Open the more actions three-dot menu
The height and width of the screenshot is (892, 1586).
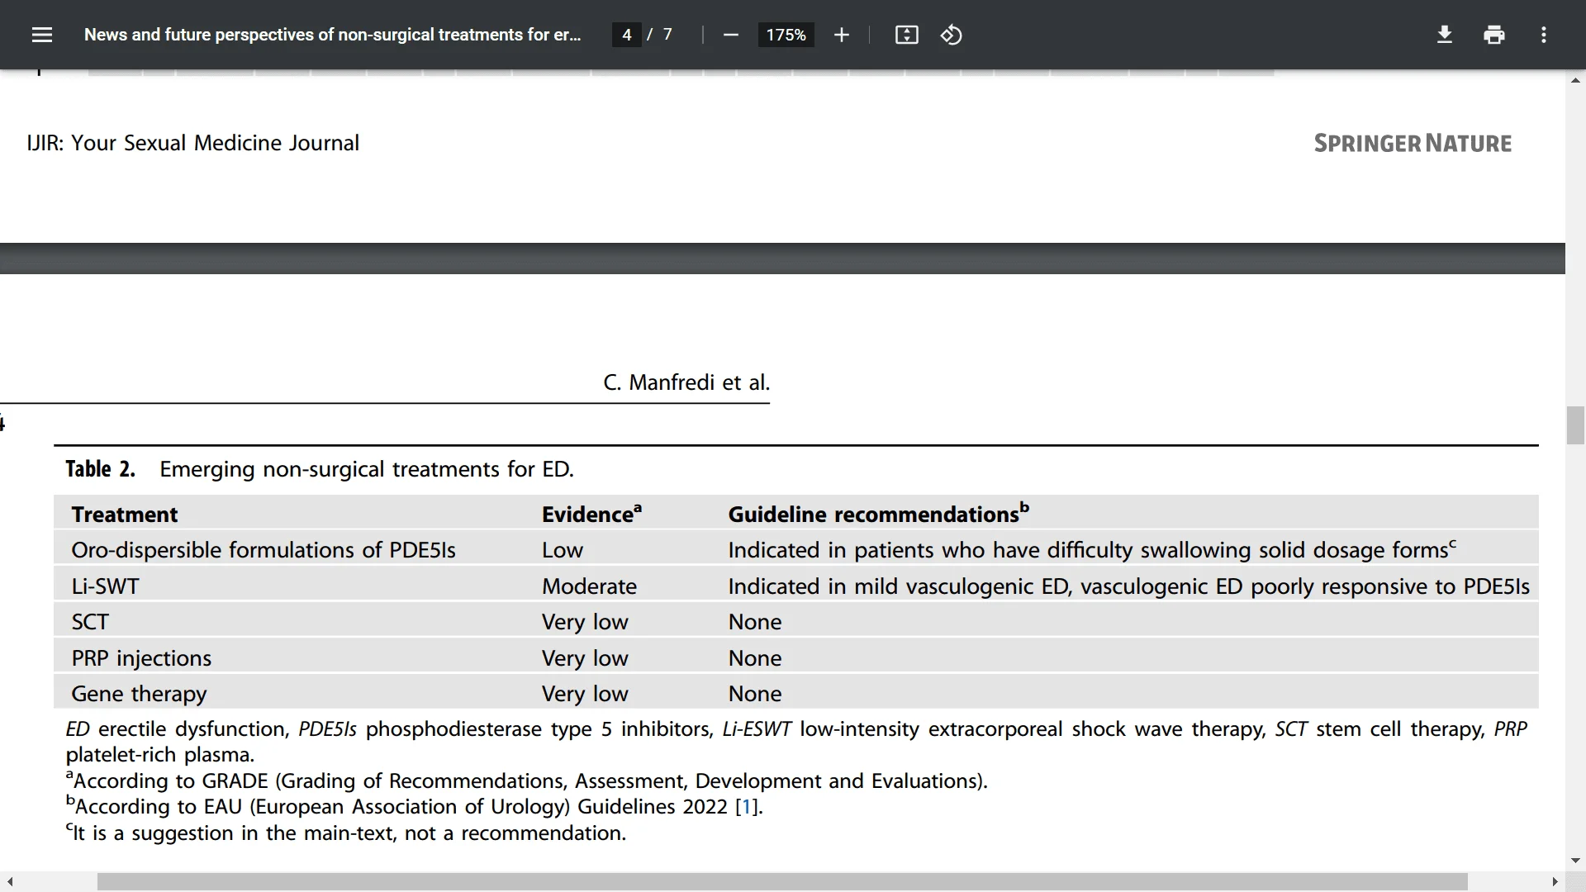[1543, 35]
